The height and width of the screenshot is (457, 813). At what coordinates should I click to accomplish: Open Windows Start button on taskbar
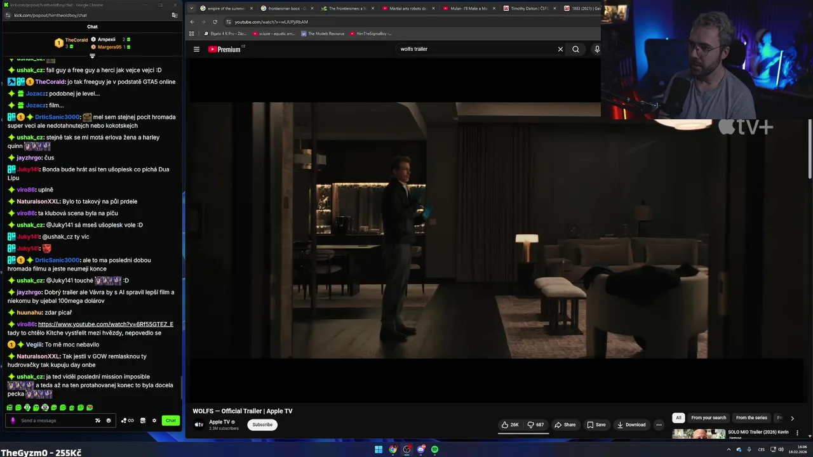pos(379,449)
